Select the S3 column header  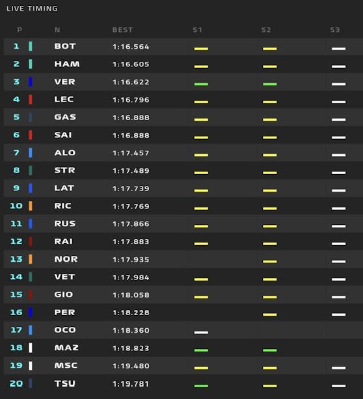[x=335, y=30]
